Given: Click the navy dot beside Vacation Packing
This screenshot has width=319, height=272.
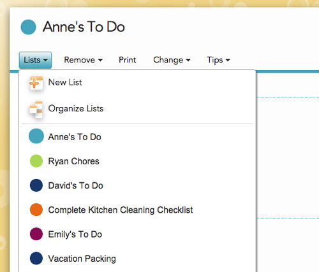Looking at the screenshot, I should point(36,259).
